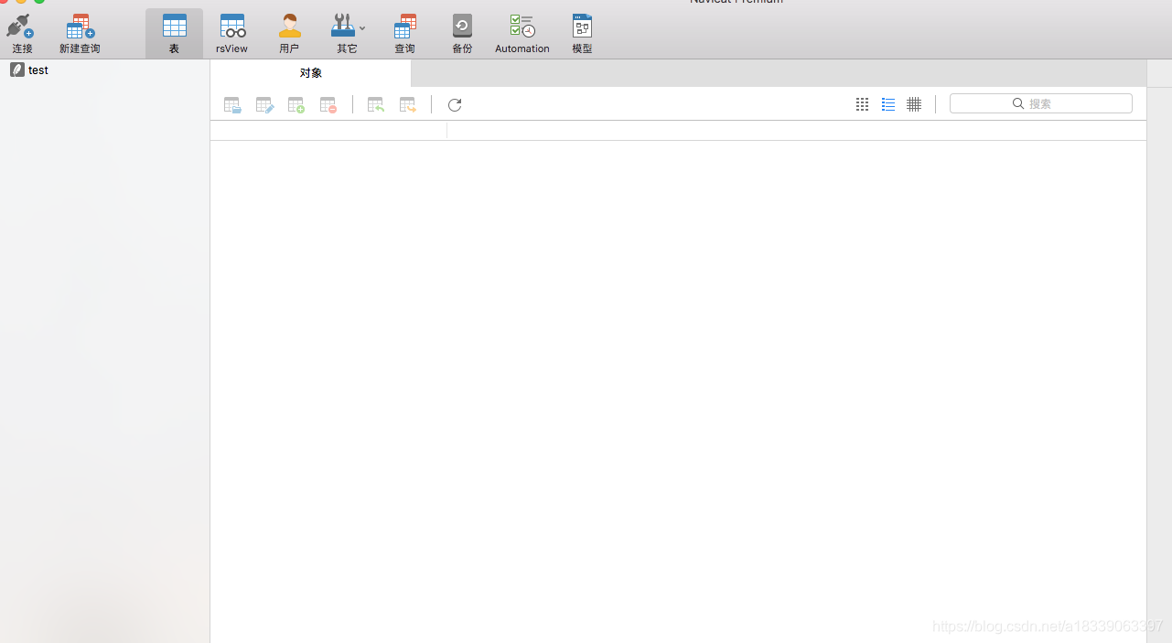Select the 表 tables toolbar button

tap(174, 33)
